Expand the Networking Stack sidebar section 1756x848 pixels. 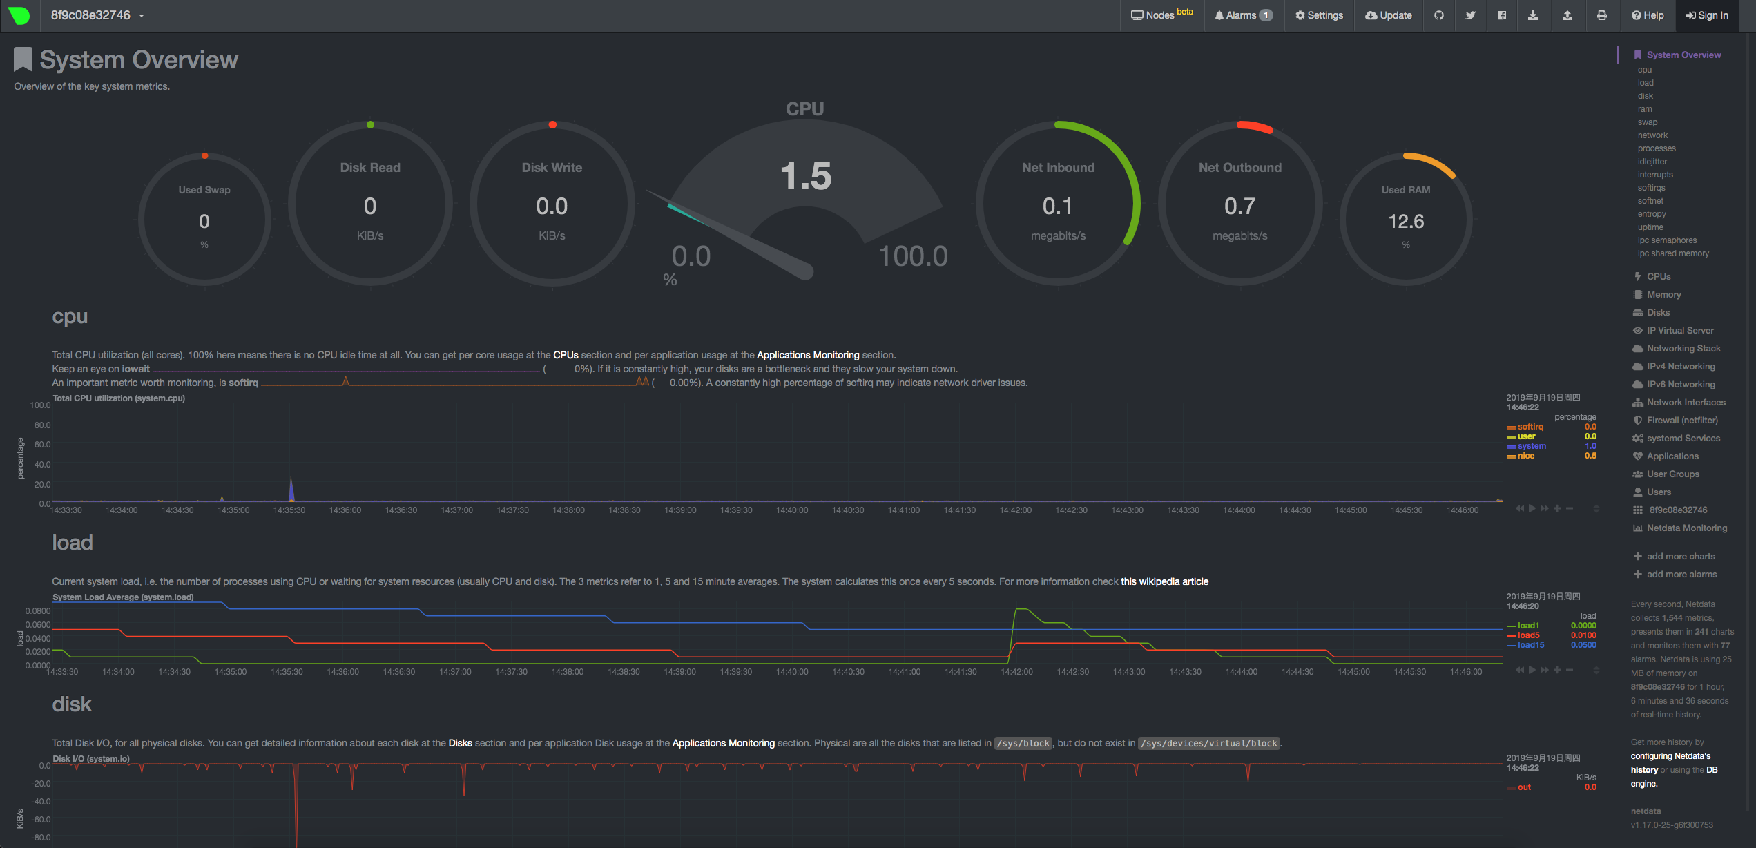(1683, 349)
